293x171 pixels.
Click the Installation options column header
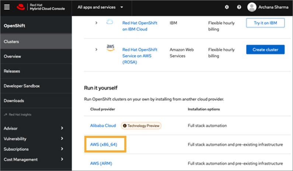pyautogui.click(x=204, y=109)
